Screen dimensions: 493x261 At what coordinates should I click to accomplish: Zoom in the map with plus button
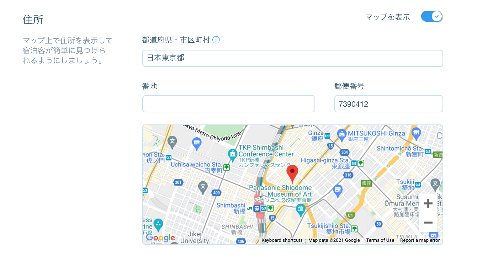pos(428,203)
